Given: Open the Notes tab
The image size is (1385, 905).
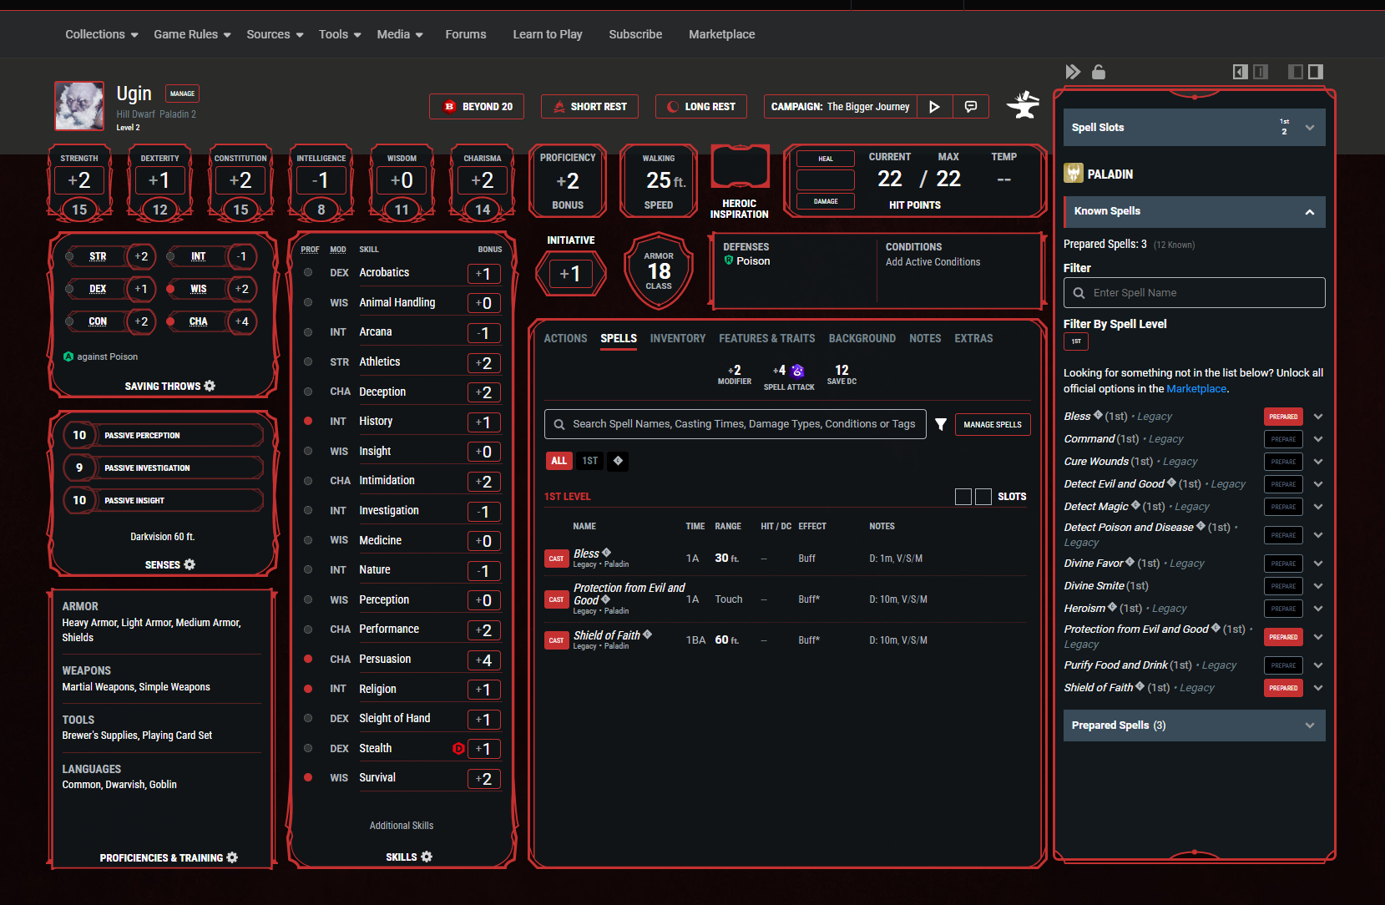Looking at the screenshot, I should (x=925, y=338).
